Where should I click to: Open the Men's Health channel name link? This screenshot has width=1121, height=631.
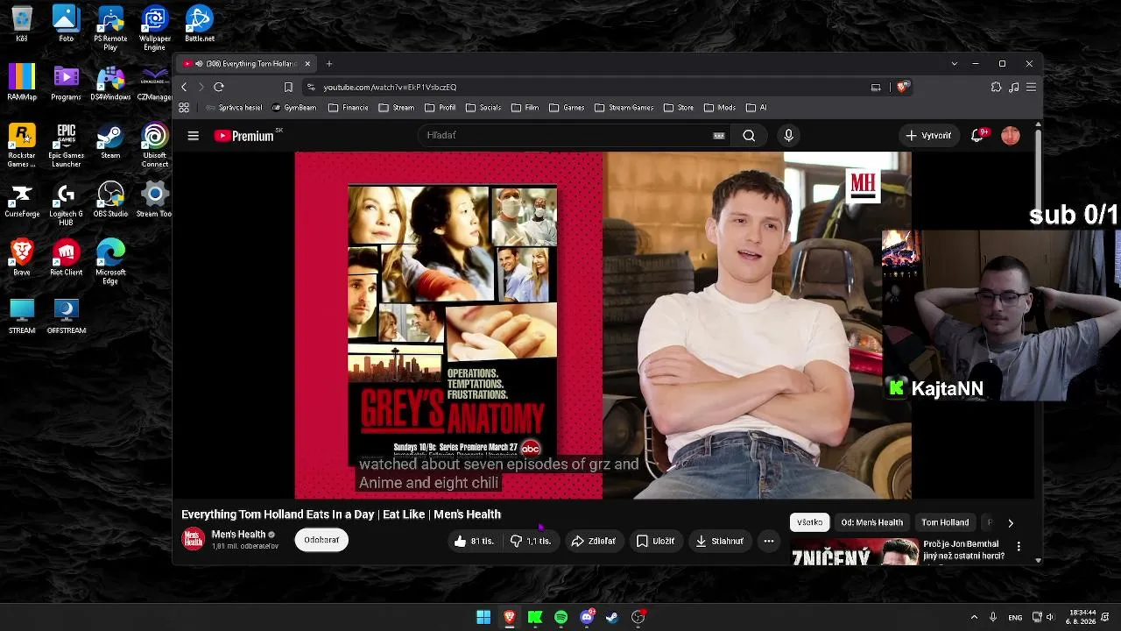point(238,535)
